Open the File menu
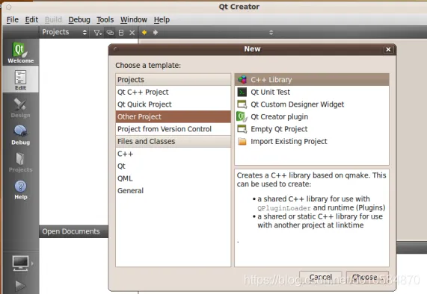Viewport: 427px width, 294px height. 13,19
